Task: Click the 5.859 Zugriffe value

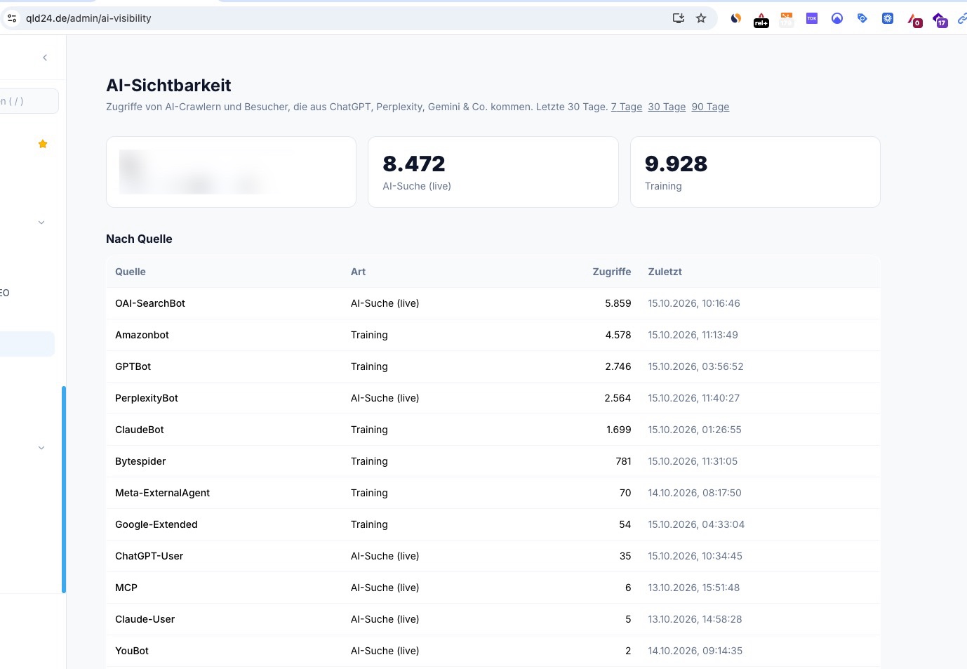Action: (618, 303)
